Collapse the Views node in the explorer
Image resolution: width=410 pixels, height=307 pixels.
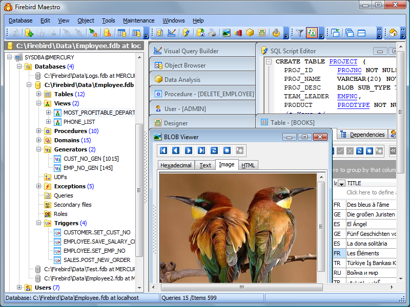pyautogui.click(x=39, y=103)
